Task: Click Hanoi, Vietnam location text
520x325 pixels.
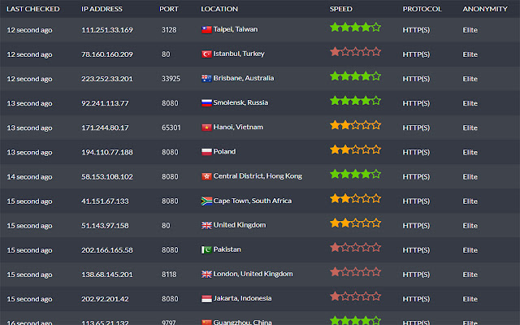Action: pos(238,128)
